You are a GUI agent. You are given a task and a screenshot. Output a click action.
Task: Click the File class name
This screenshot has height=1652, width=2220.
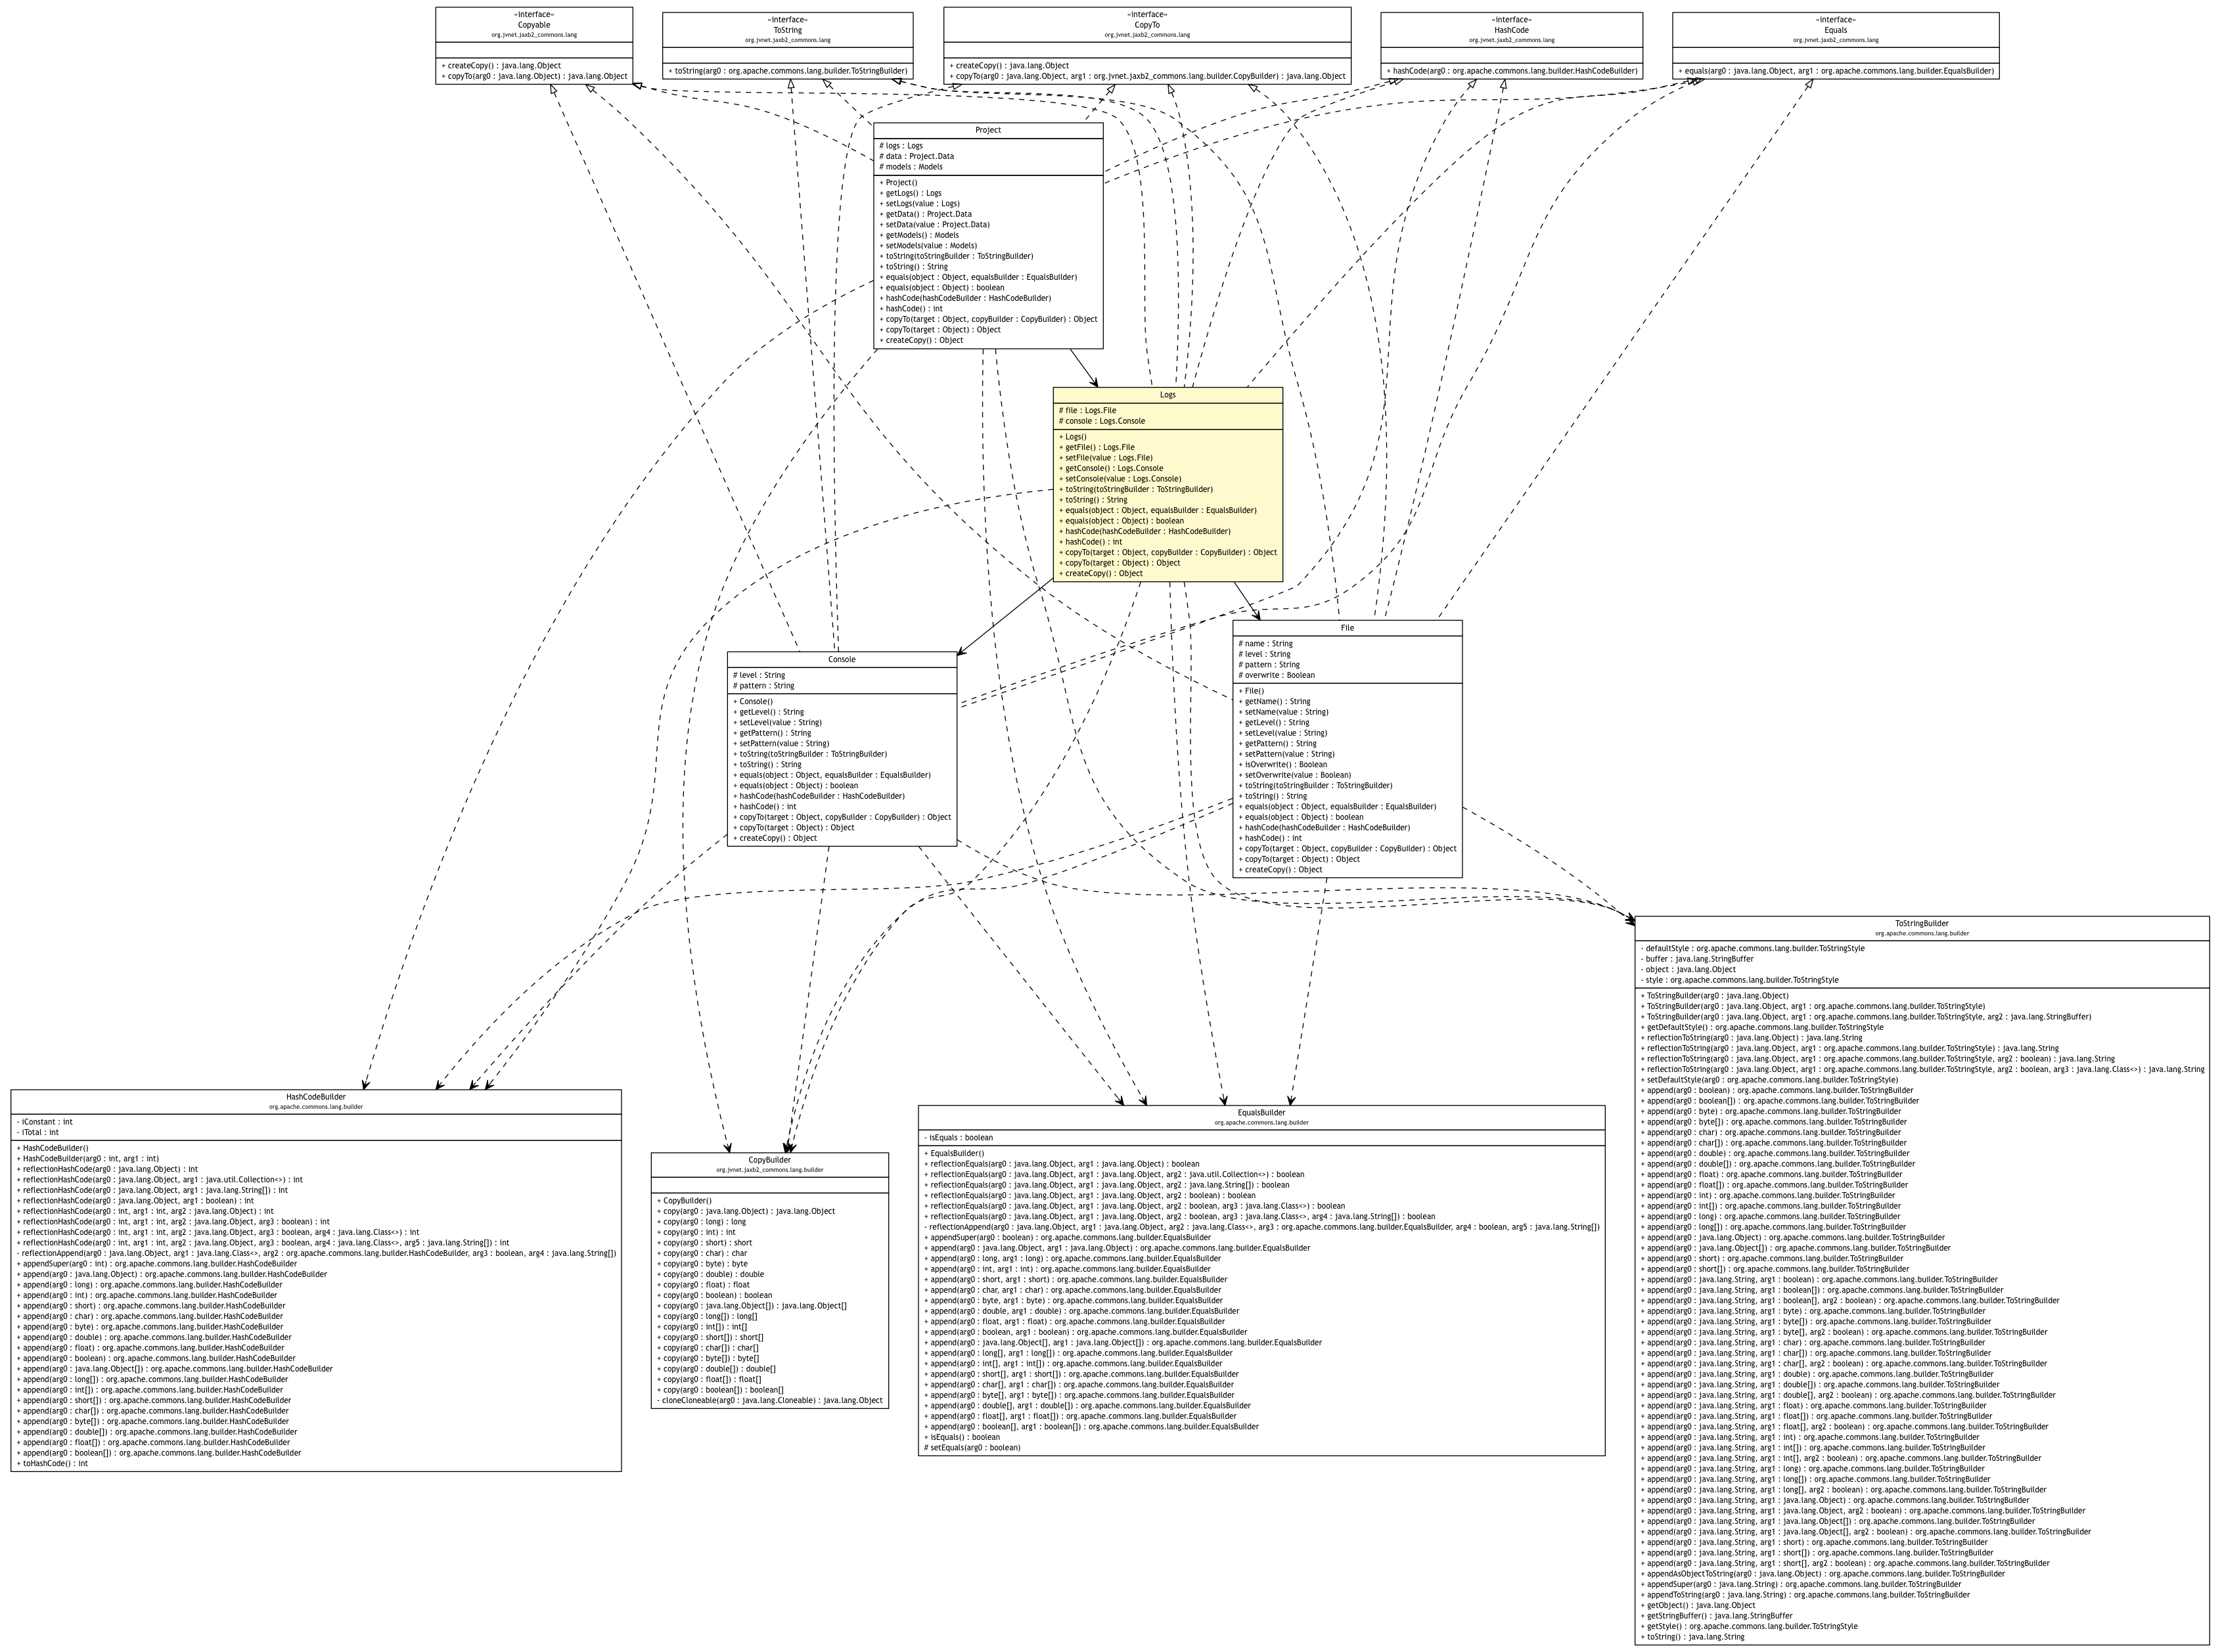(x=1347, y=628)
